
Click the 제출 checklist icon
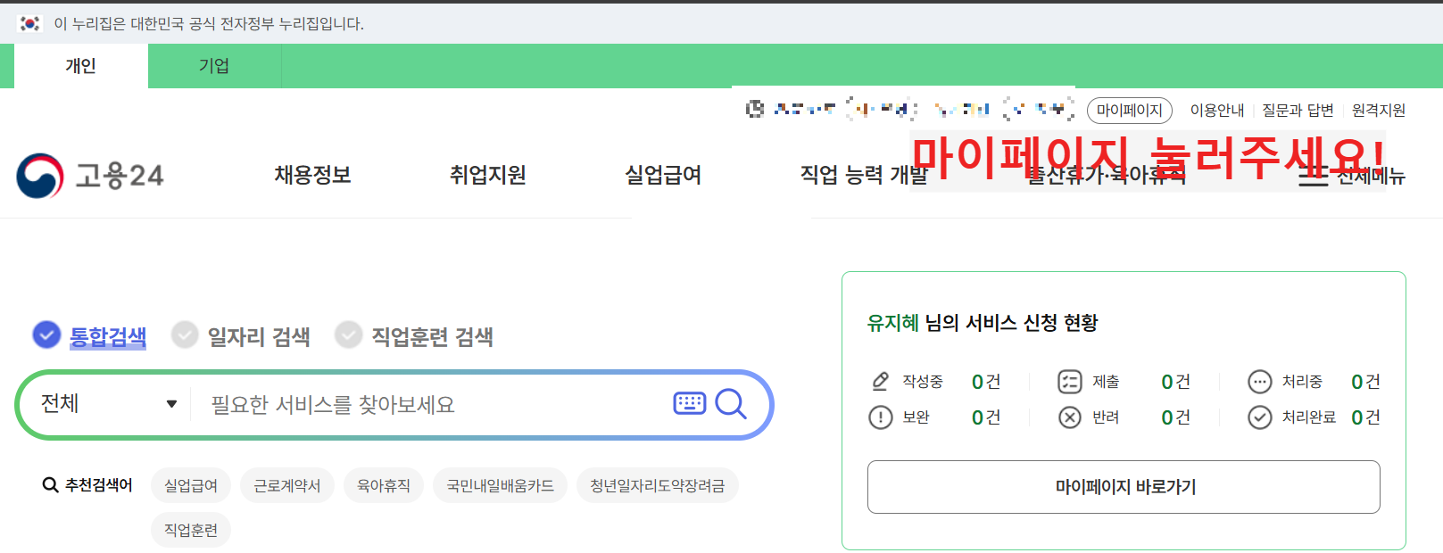1070,382
